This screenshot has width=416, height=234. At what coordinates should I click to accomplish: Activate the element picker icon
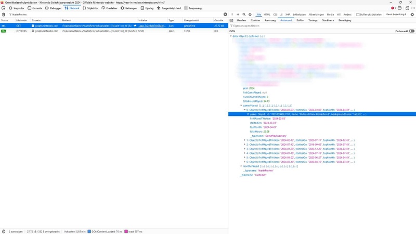pyautogui.click(x=4, y=8)
